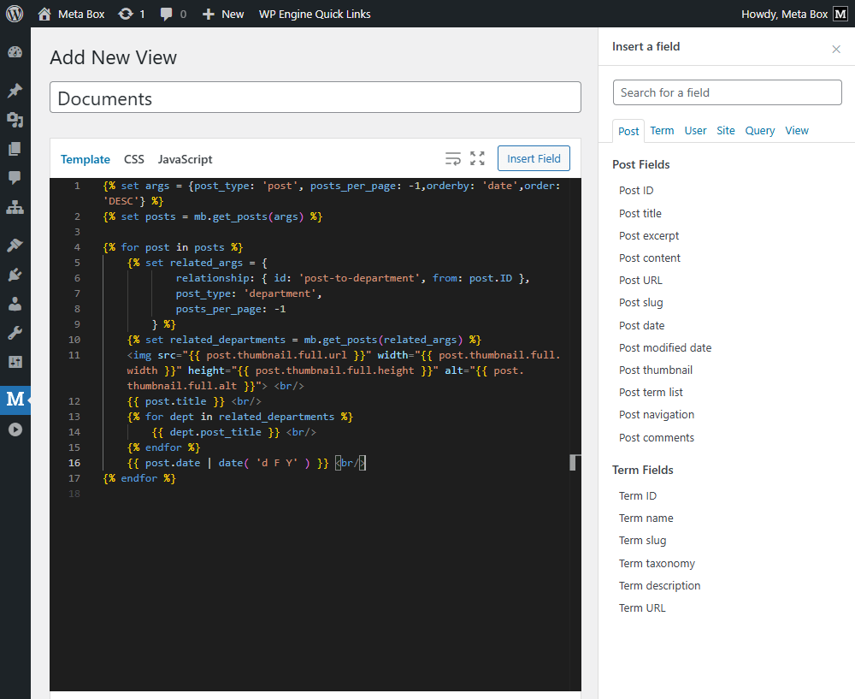This screenshot has height=699, width=855.
Task: Open the New content dropdown in admin bar
Action: point(223,14)
